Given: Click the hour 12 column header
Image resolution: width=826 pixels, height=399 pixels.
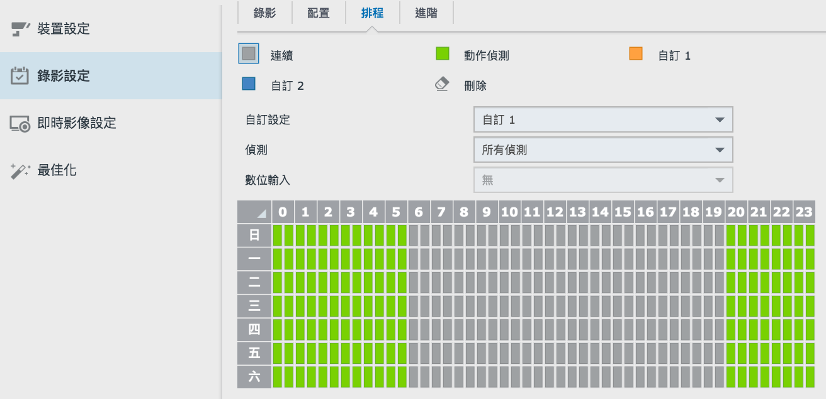Looking at the screenshot, I should click(555, 212).
